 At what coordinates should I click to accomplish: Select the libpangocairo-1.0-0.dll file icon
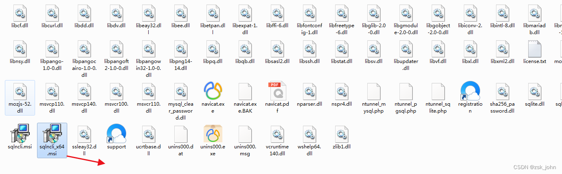pos(84,49)
